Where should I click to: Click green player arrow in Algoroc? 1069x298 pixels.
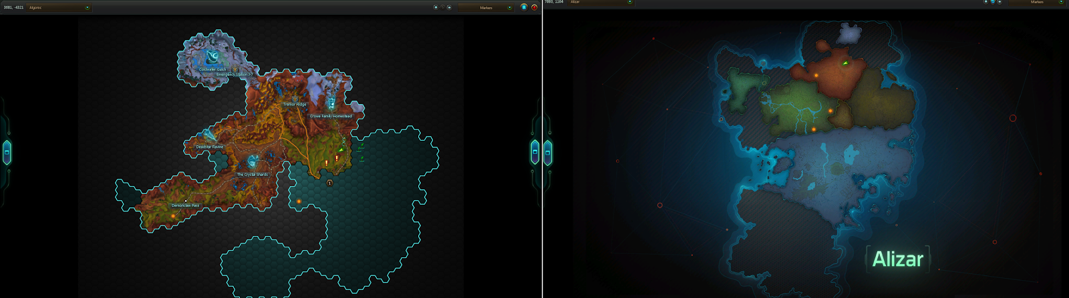[341, 149]
